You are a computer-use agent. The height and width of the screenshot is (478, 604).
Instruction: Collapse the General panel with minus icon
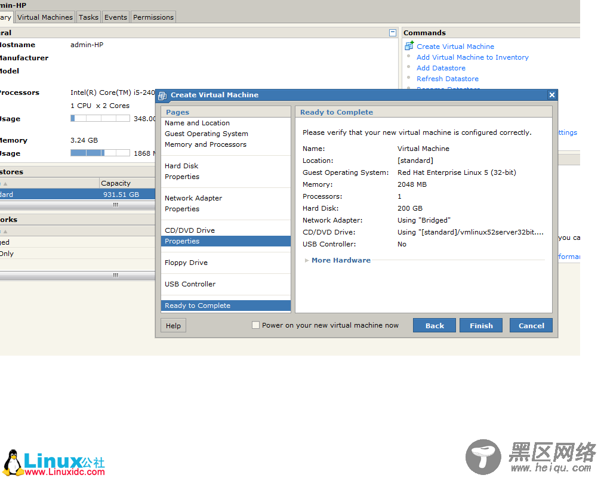point(393,33)
